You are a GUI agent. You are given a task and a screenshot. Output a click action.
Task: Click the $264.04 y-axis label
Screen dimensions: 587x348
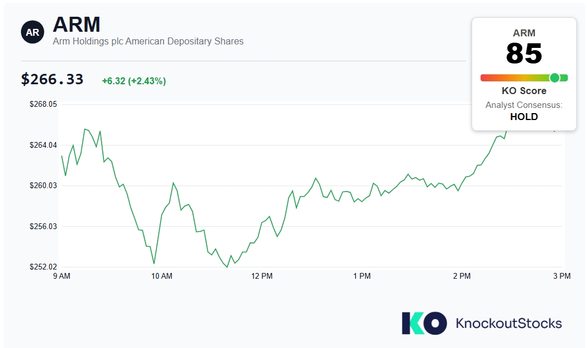click(x=43, y=145)
